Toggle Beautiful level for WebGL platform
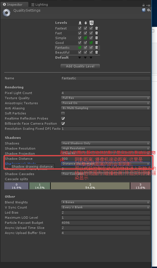Screen dimensions: 157x268 (91, 52)
